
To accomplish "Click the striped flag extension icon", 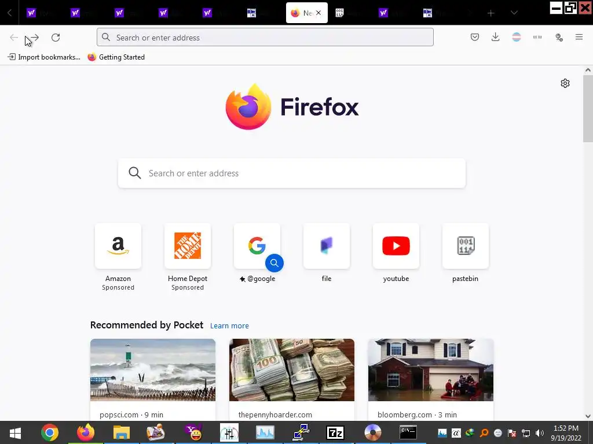I will click(516, 37).
